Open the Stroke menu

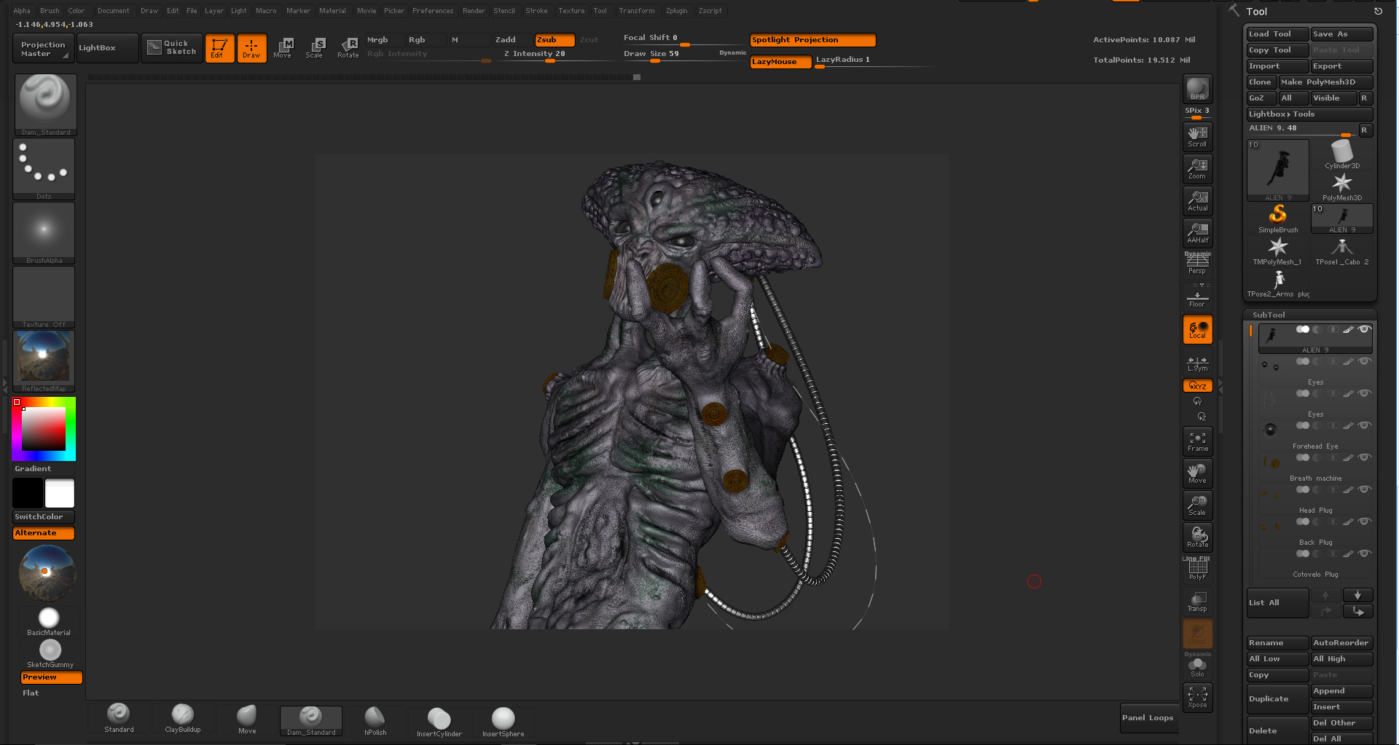click(x=536, y=11)
